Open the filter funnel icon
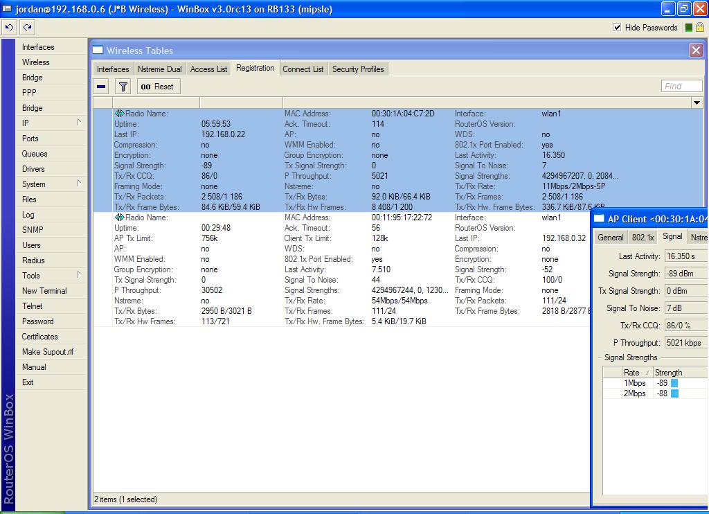Viewport: 709px width, 514px height. pos(123,87)
